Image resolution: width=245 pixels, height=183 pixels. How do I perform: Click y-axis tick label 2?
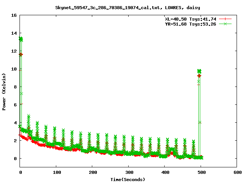[x=15, y=141]
